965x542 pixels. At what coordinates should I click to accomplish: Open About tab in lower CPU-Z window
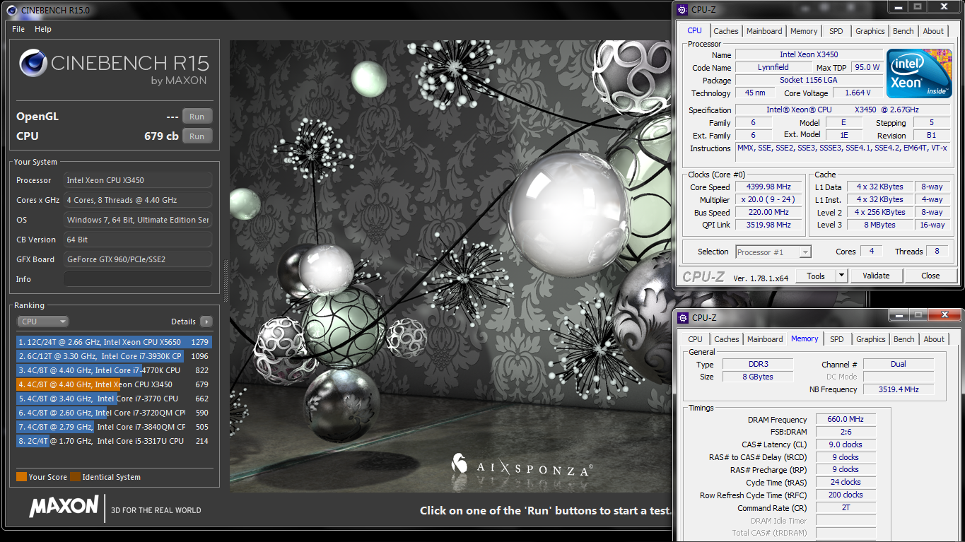934,339
